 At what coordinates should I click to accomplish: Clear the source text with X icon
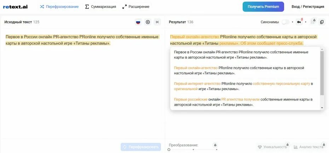tap(148, 22)
